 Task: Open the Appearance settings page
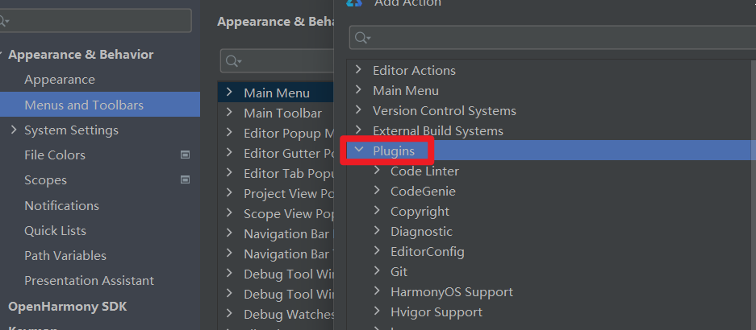tap(60, 80)
